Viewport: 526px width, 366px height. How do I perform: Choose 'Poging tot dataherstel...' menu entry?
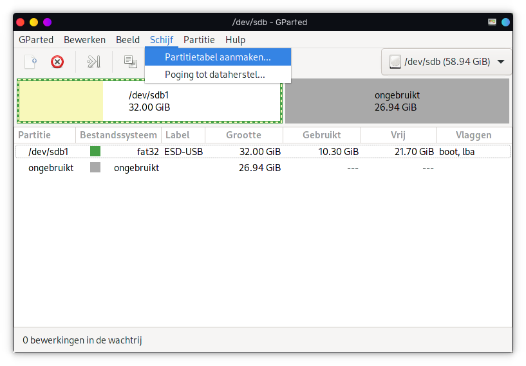(x=214, y=75)
